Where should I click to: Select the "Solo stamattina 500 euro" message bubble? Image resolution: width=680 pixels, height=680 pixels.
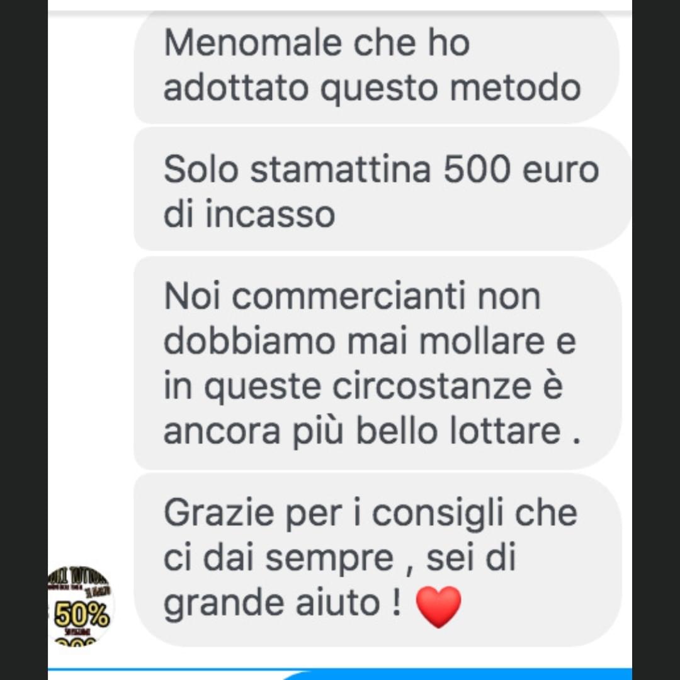(383, 189)
